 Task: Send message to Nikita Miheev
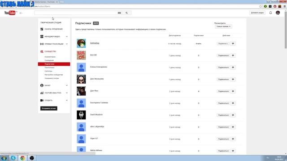[x=233, y=151]
